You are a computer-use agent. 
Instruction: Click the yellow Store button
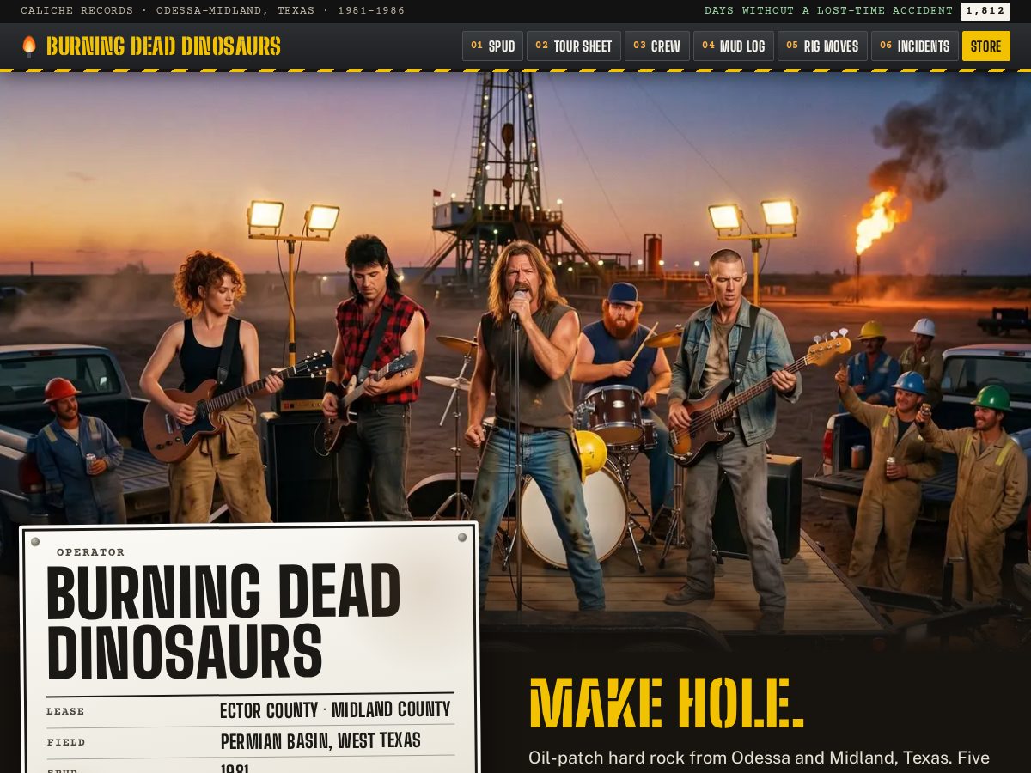(x=986, y=46)
